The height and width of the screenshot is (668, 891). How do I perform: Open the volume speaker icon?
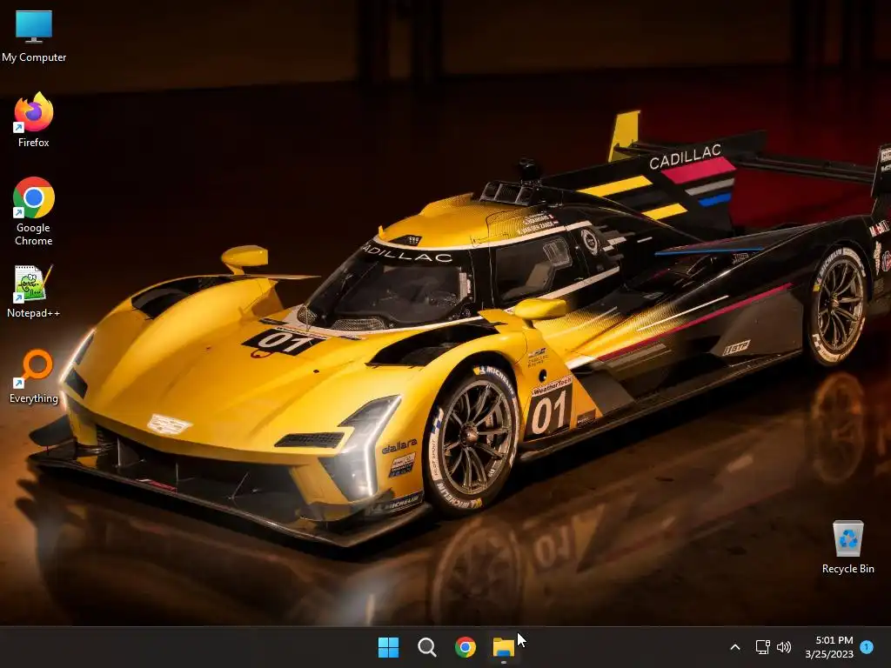[784, 647]
